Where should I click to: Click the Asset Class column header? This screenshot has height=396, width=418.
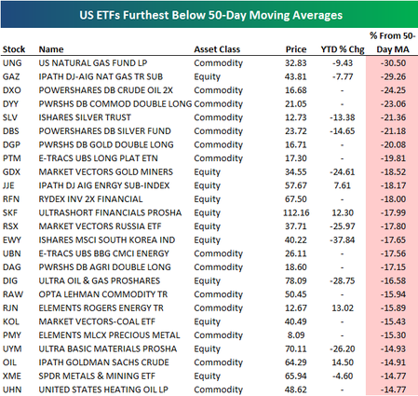[217, 49]
